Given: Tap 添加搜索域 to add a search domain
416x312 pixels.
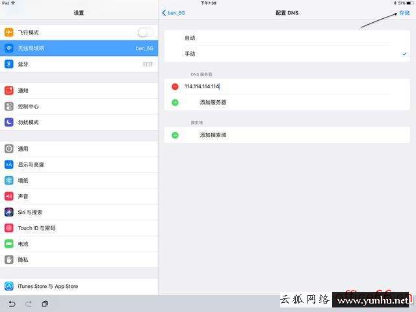Looking at the screenshot, I should tap(213, 135).
